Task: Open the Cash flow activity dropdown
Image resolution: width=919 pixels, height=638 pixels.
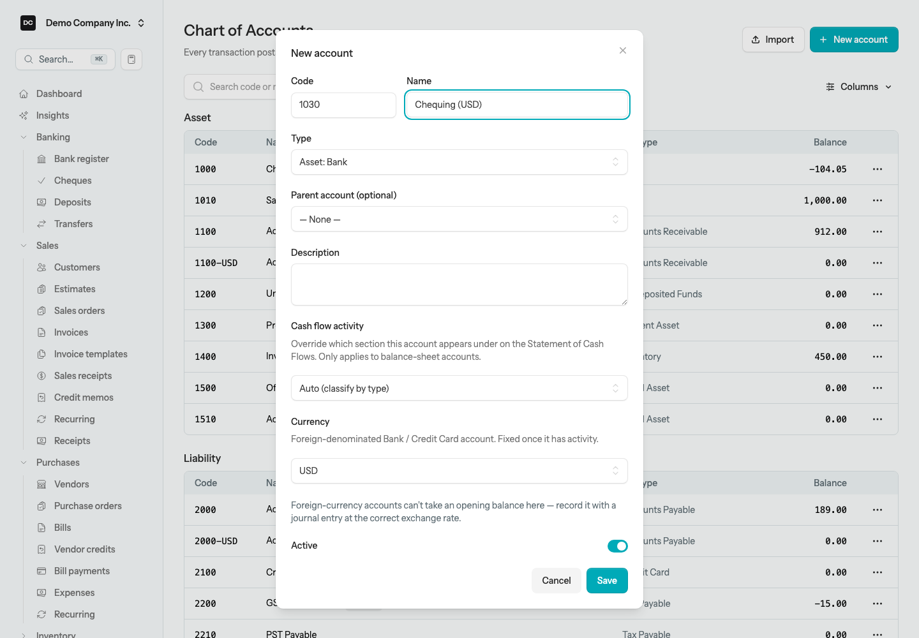Action: click(459, 389)
